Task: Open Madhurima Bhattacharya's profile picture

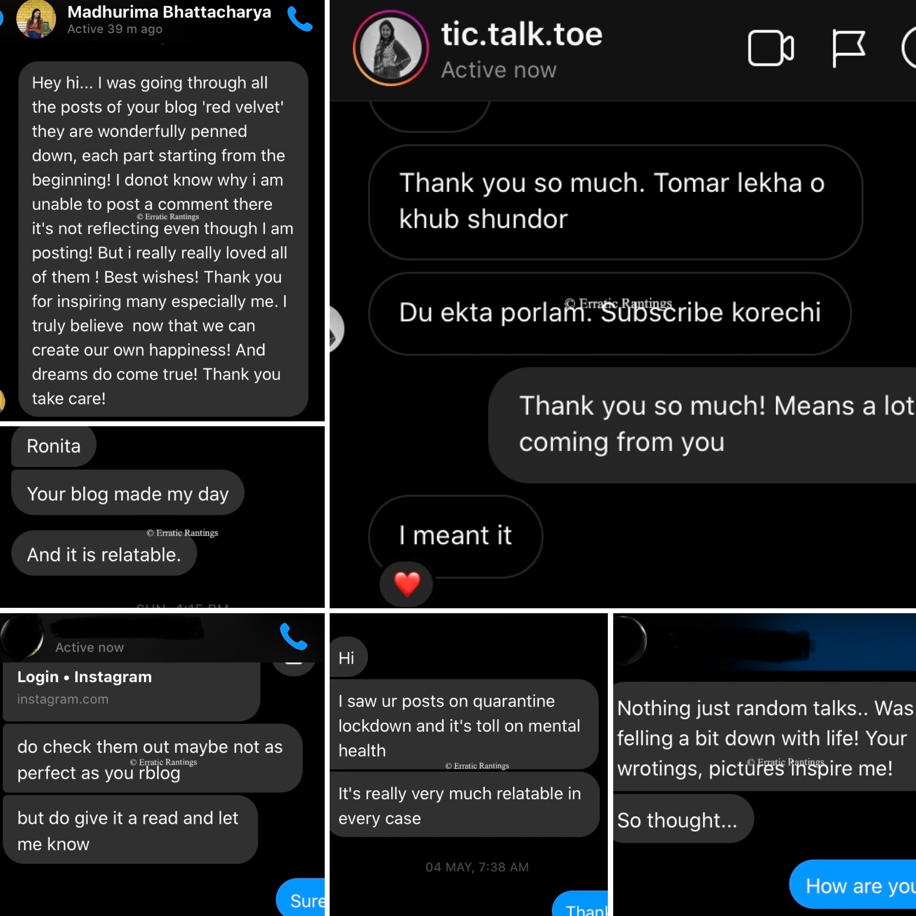Action: point(36,19)
